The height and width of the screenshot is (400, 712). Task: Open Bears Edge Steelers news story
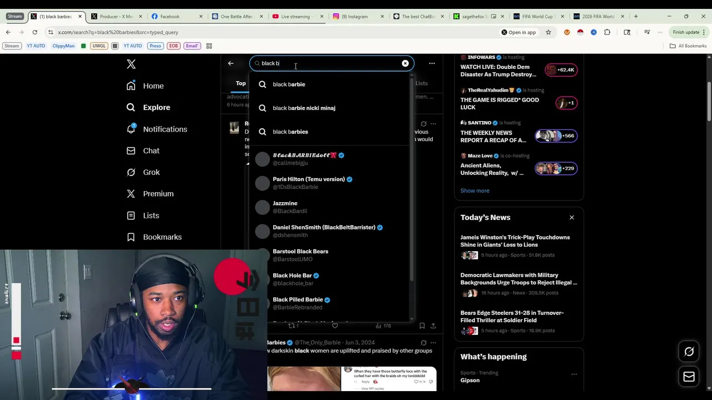(x=518, y=322)
